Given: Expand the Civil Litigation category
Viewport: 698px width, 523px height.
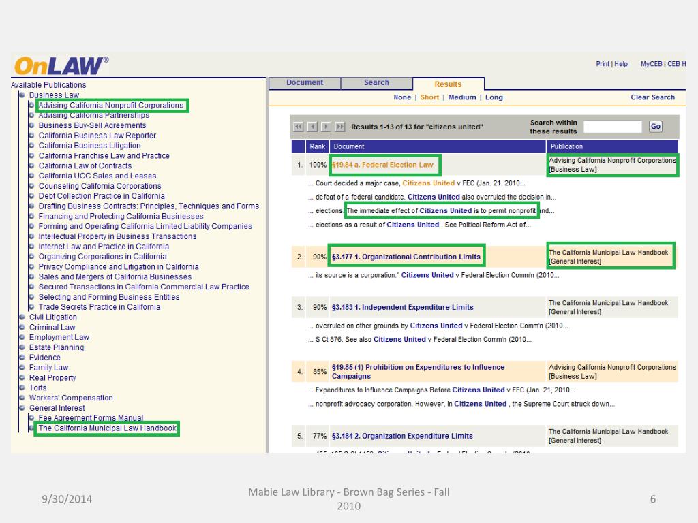Looking at the screenshot, I should (x=22, y=317).
